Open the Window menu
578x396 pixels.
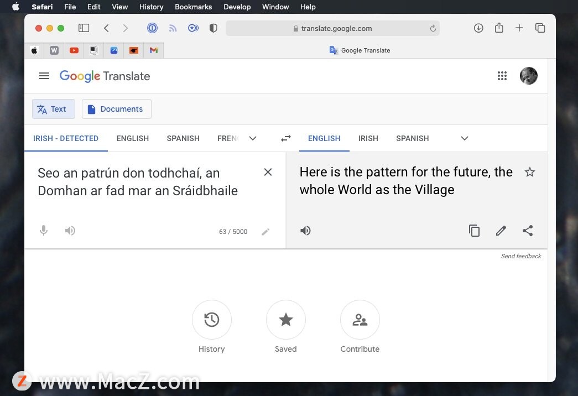tap(275, 7)
